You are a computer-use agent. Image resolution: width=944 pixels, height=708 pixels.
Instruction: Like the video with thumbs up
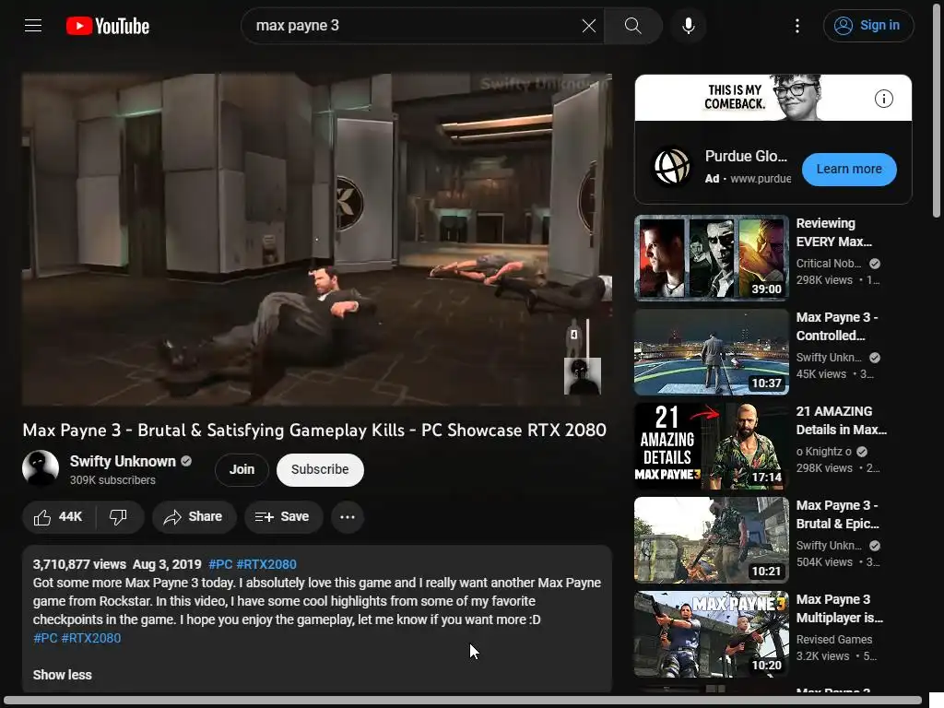point(58,516)
